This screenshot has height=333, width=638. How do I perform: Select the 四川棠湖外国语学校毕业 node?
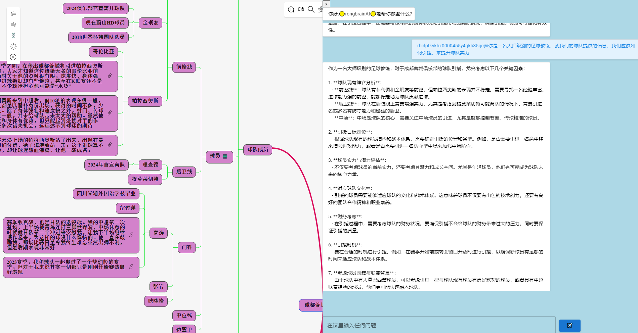[x=106, y=194]
